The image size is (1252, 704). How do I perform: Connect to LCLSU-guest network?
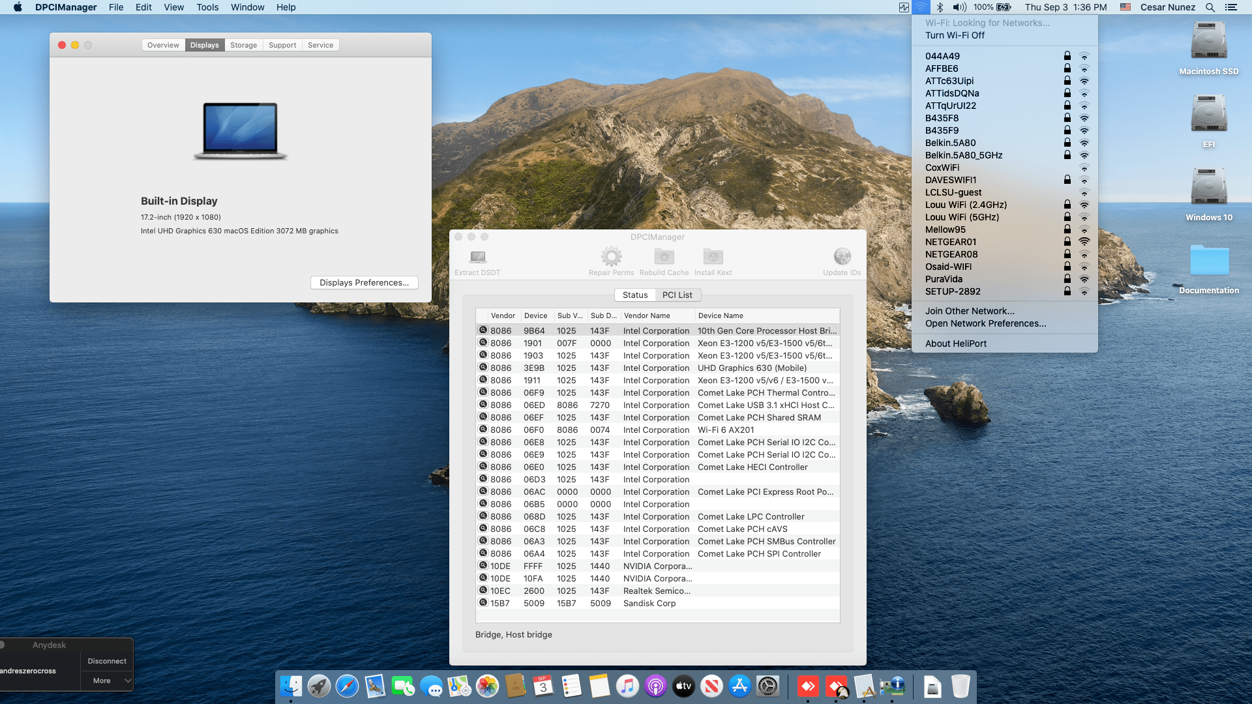(x=1005, y=192)
